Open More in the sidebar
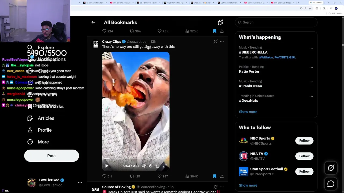 tap(38, 142)
